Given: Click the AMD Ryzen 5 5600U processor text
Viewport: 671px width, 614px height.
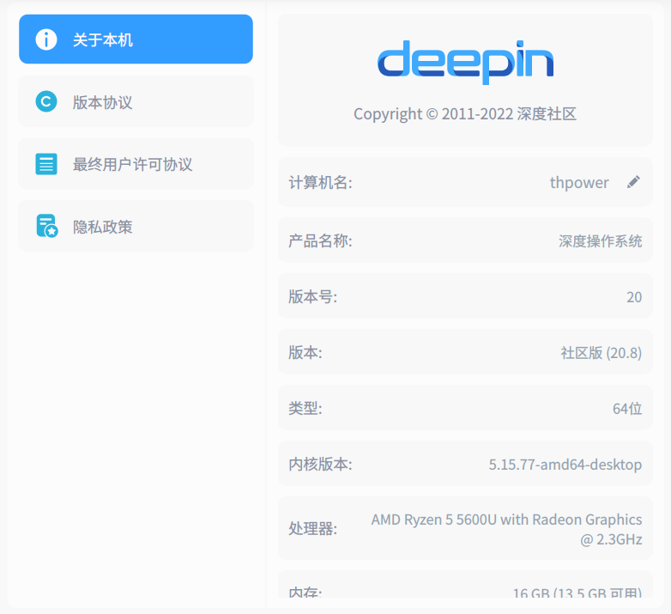Looking at the screenshot, I should [506, 529].
